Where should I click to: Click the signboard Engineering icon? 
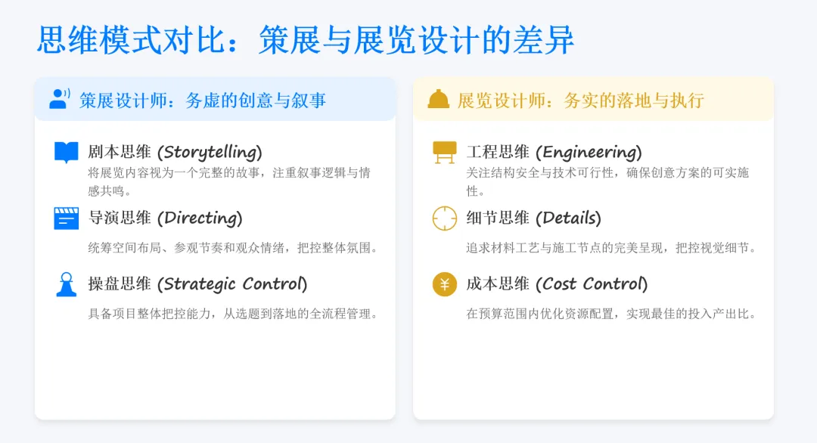pos(445,153)
